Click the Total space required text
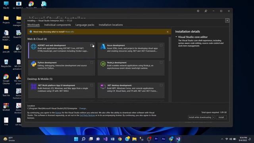Screen dimensions: 254x143 [214, 112]
